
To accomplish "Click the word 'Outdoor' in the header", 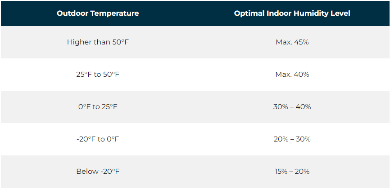I will click(x=73, y=13).
